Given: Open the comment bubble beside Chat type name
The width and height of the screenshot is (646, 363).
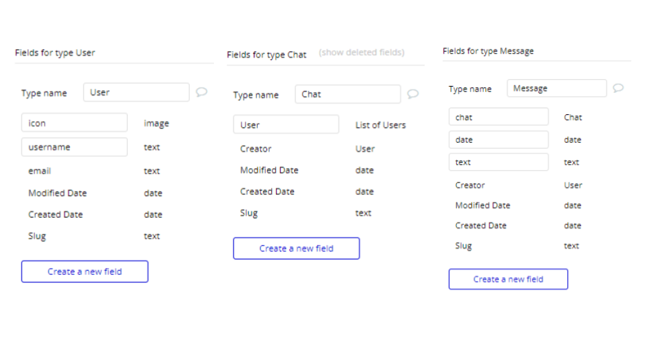Looking at the screenshot, I should (x=412, y=94).
